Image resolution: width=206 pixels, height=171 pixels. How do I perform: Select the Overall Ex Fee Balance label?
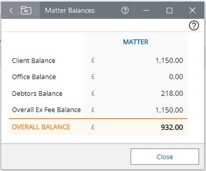pos(46,110)
